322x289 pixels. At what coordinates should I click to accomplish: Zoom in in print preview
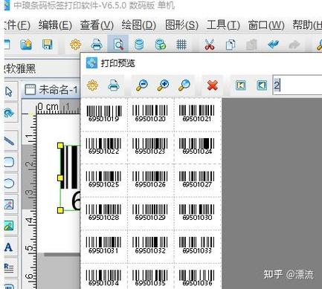163,85
